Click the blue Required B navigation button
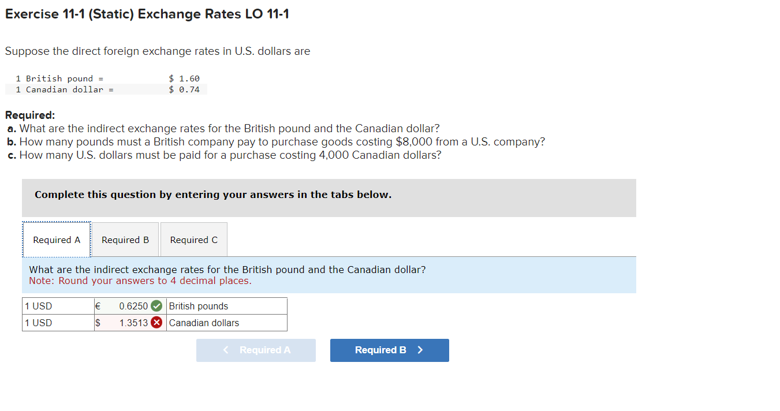Image resolution: width=780 pixels, height=411 pixels. (389, 350)
